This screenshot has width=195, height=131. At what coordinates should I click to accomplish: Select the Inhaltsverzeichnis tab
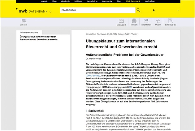pos(29,32)
